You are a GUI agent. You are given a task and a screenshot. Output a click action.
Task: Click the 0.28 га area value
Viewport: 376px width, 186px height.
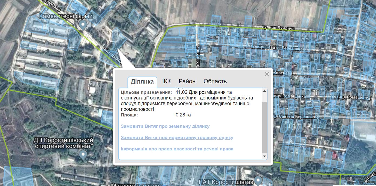click(183, 115)
